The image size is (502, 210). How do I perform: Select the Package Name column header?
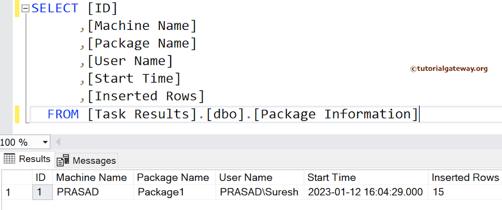point(173,178)
